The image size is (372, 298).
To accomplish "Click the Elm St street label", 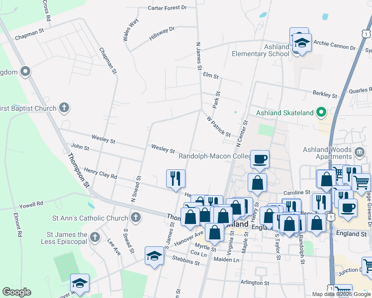I will click(211, 75).
